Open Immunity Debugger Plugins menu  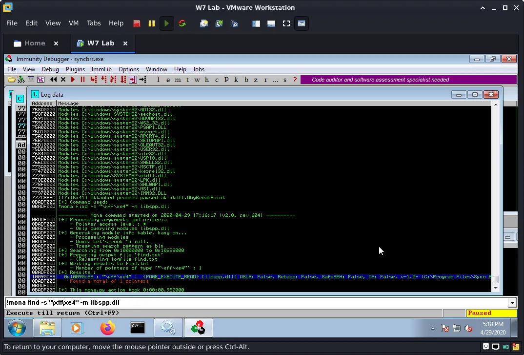click(x=75, y=69)
